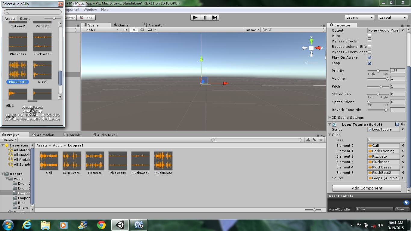Select the Snare folder
This screenshot has height=231, width=411.
(20, 208)
